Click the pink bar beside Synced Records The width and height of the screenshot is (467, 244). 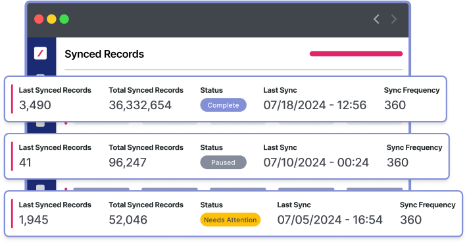(x=356, y=54)
